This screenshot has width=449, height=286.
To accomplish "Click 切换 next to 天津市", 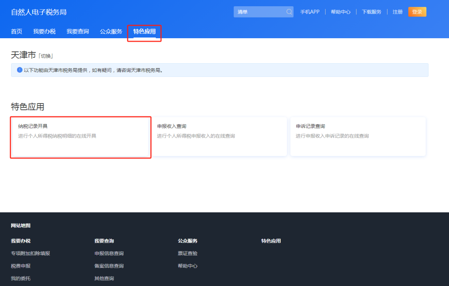I will tap(46, 56).
